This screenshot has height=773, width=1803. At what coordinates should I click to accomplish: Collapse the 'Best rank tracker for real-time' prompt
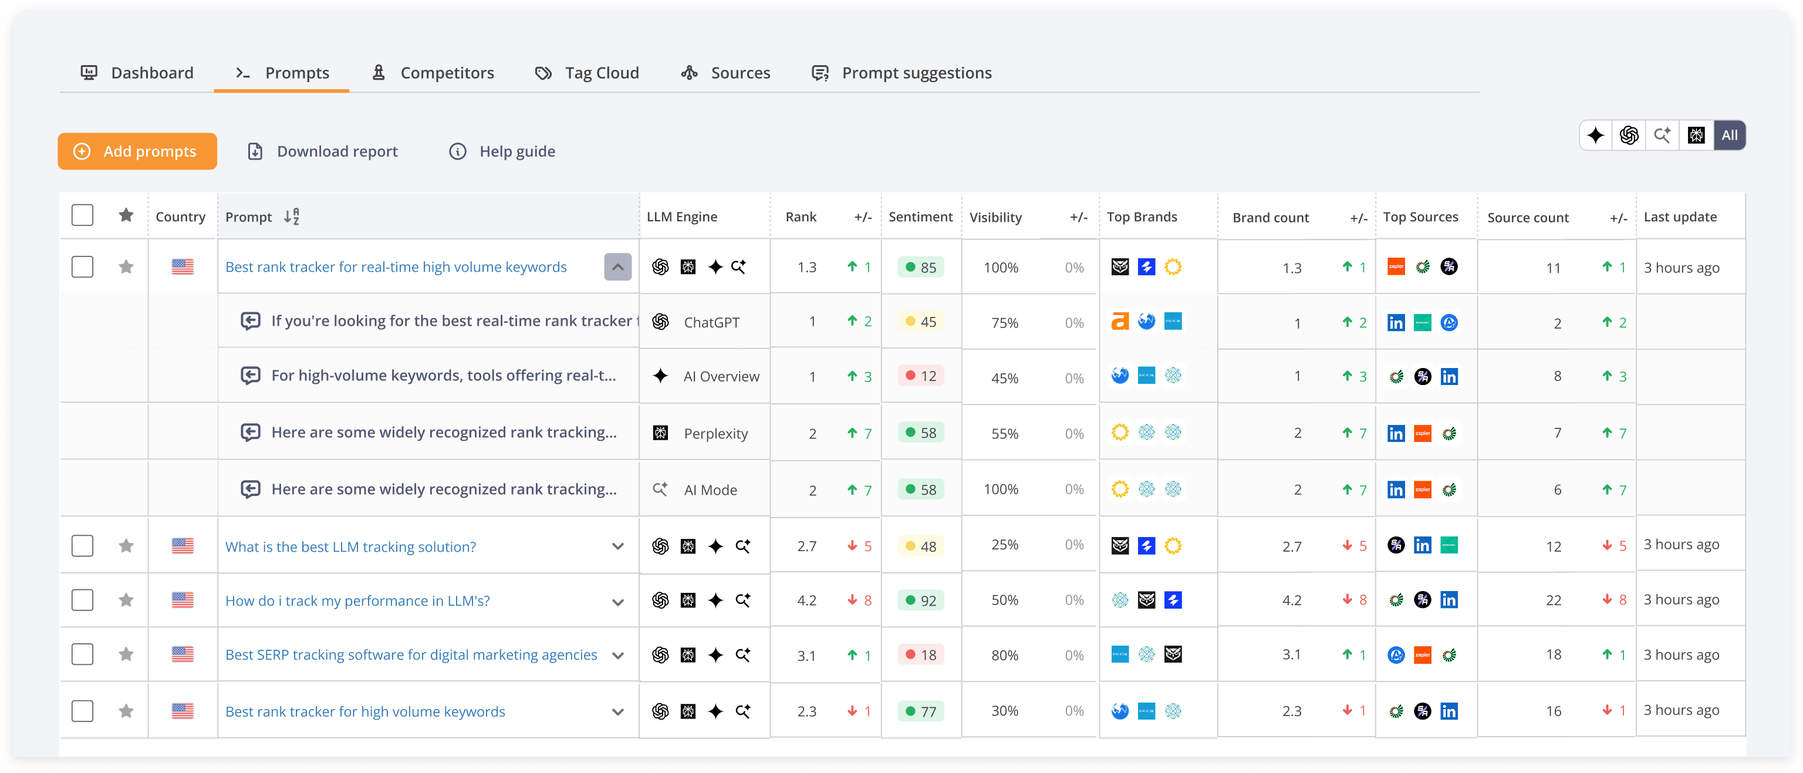617,267
